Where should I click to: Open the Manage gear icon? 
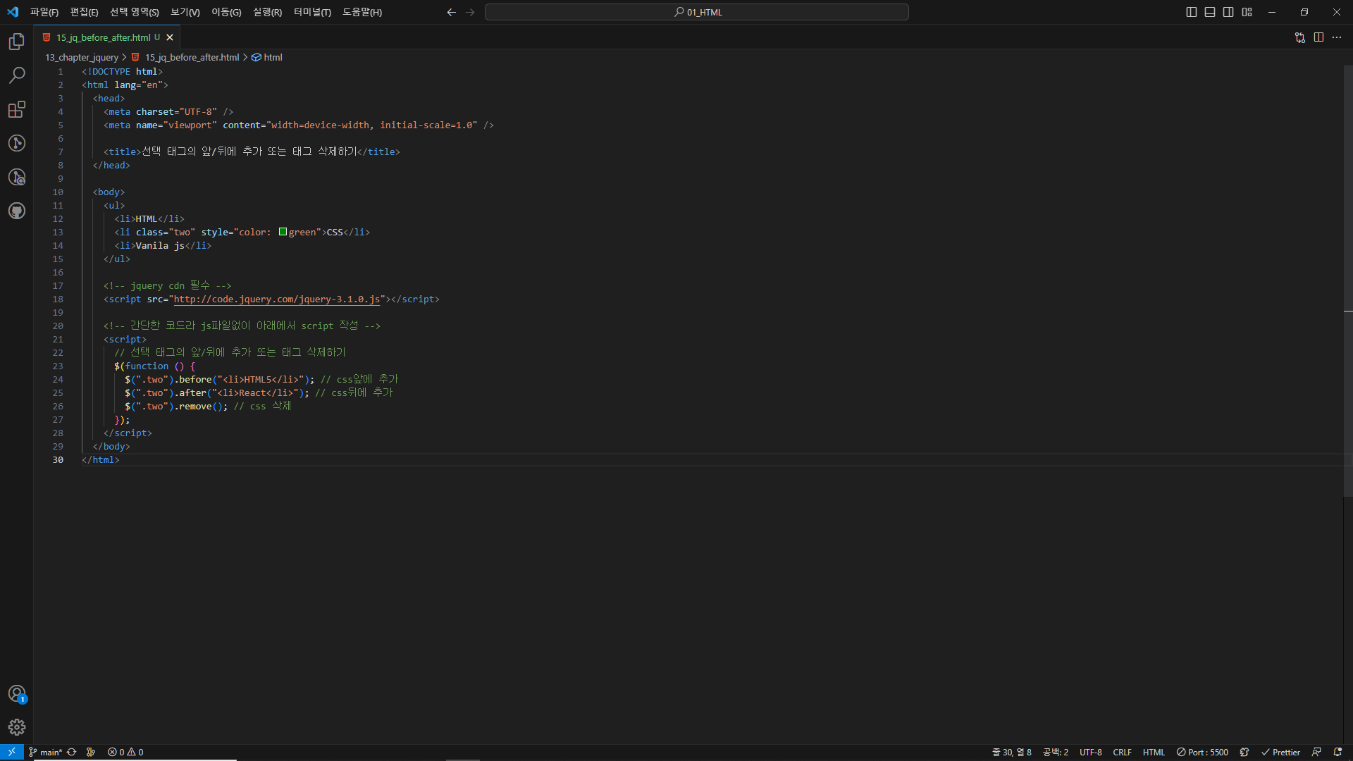click(17, 727)
